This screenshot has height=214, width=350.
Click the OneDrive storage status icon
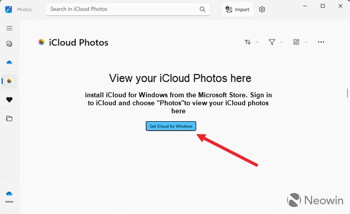(x=9, y=194)
